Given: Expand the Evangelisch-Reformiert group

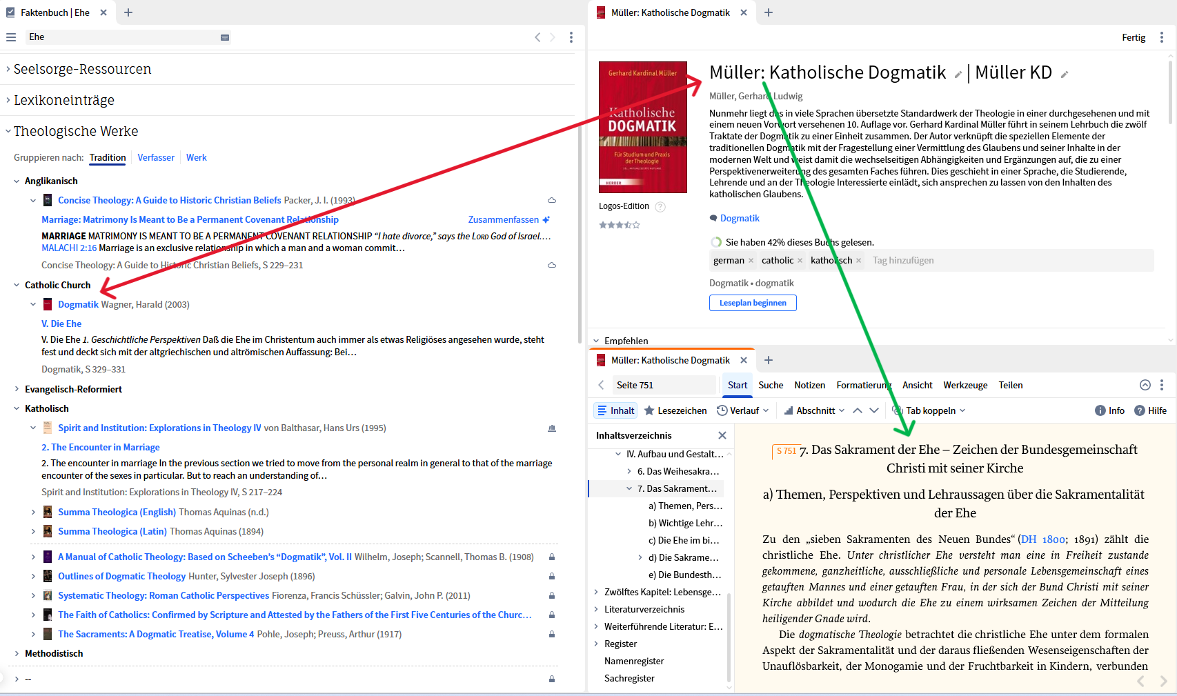Looking at the screenshot, I should pos(17,389).
